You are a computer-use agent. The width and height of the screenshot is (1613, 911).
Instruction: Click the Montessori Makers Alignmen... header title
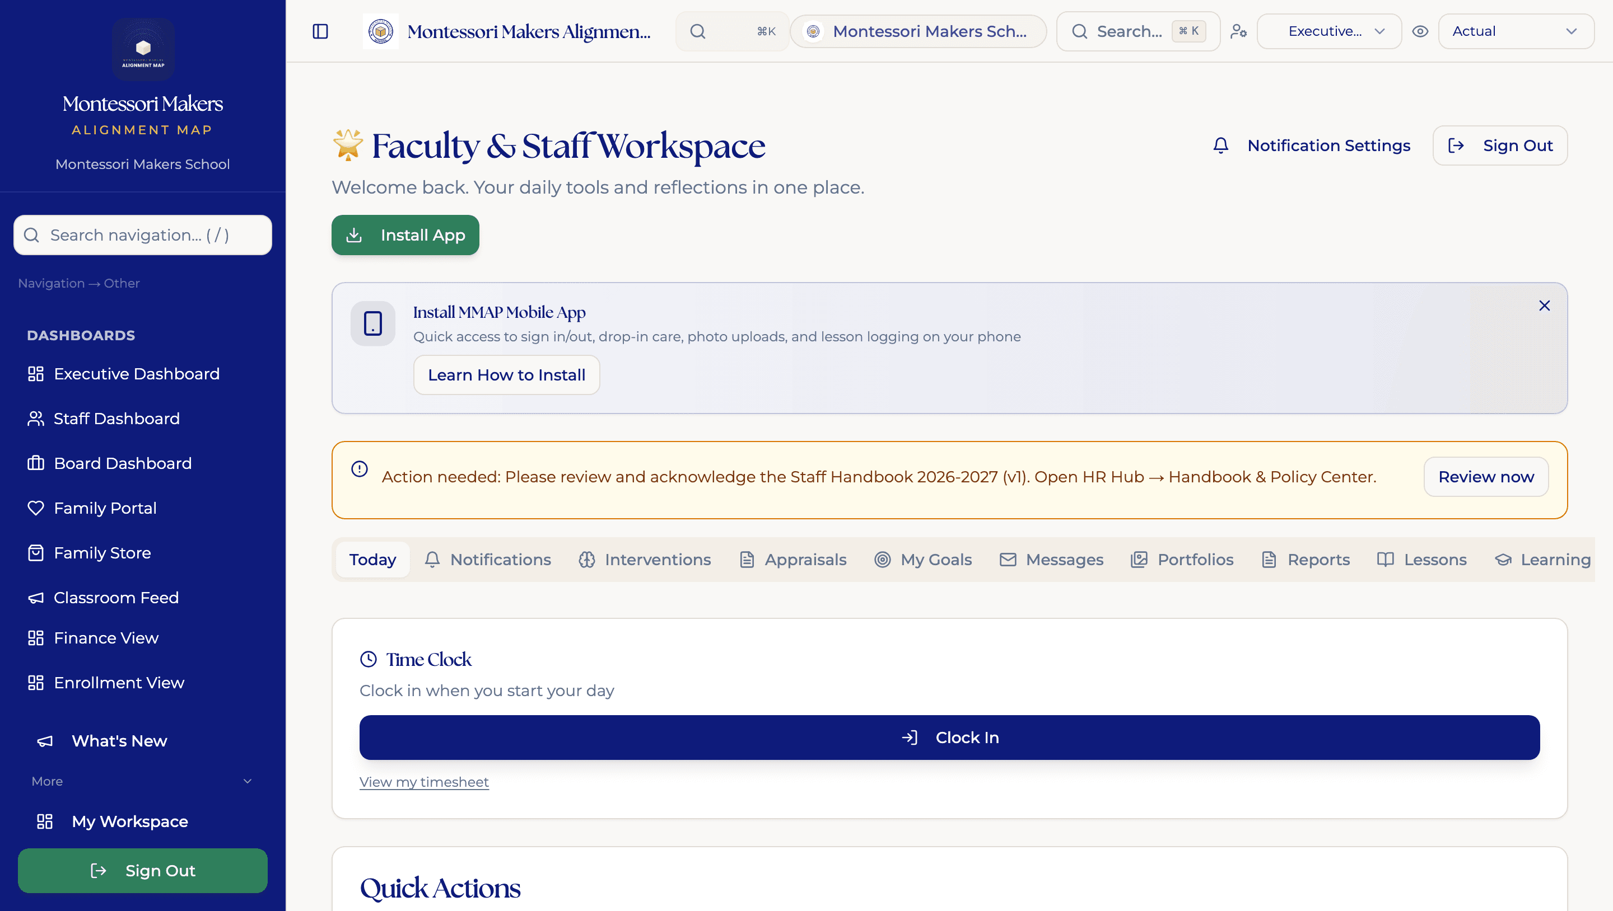pyautogui.click(x=529, y=31)
